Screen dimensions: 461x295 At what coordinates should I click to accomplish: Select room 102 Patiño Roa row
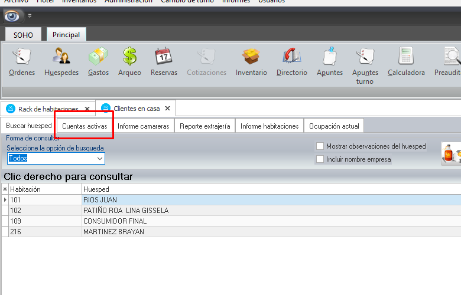click(125, 211)
